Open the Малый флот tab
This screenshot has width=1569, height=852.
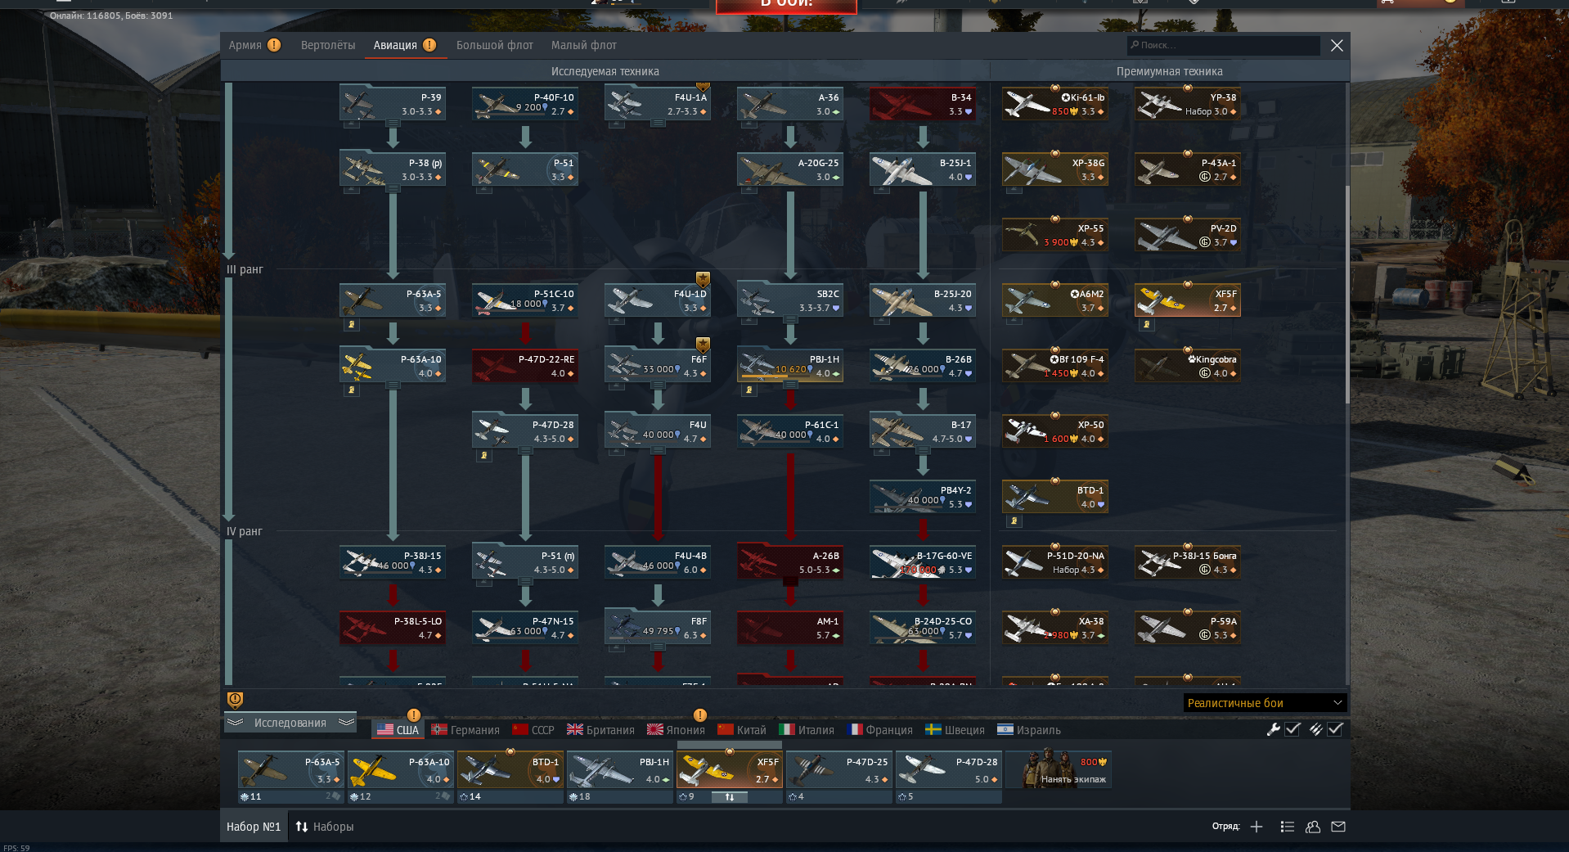point(583,45)
